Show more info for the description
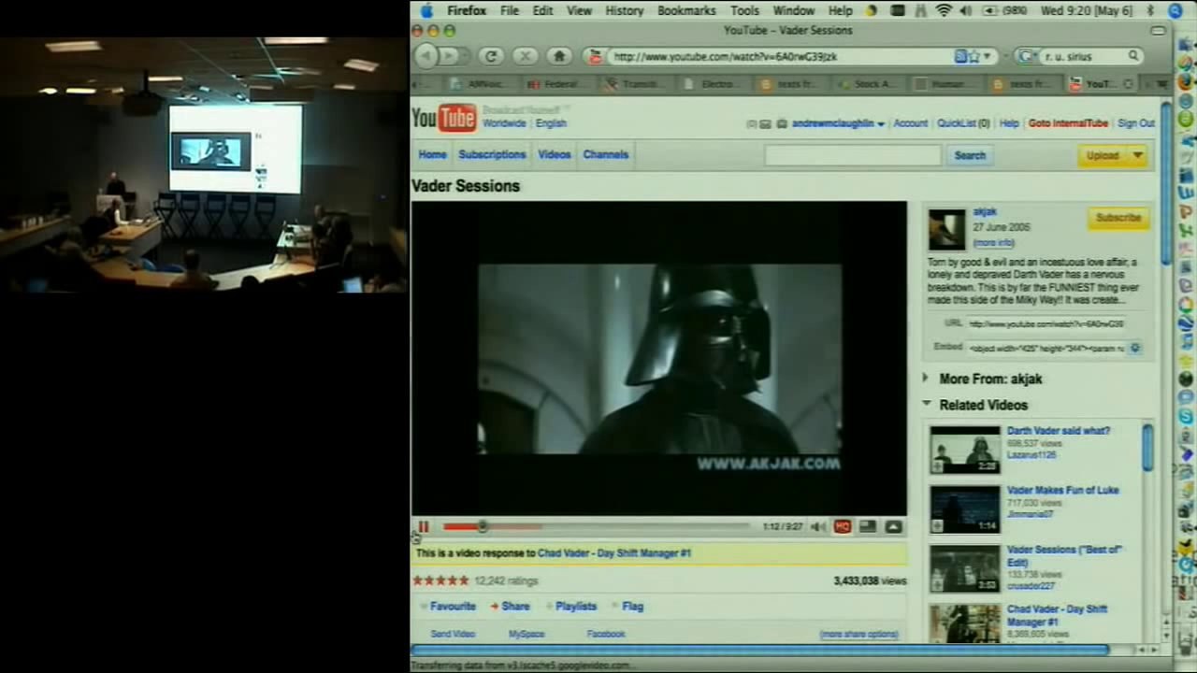 993,243
